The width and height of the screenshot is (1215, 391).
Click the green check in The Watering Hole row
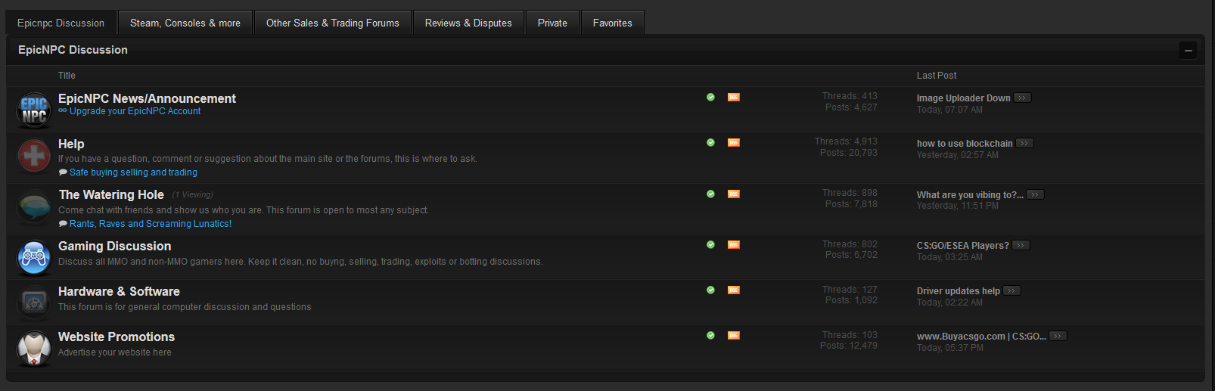710,194
